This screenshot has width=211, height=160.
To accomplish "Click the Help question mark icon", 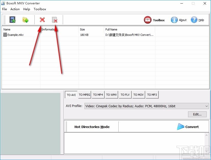I will click(x=194, y=20).
